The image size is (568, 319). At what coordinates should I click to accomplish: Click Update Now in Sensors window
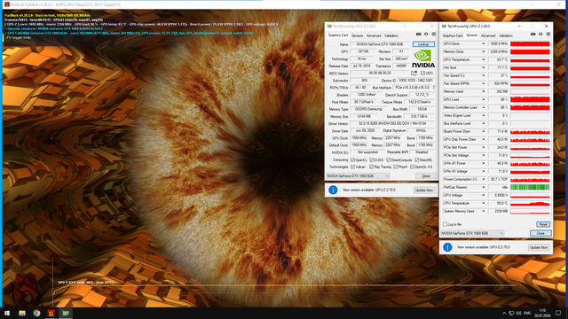click(x=539, y=247)
